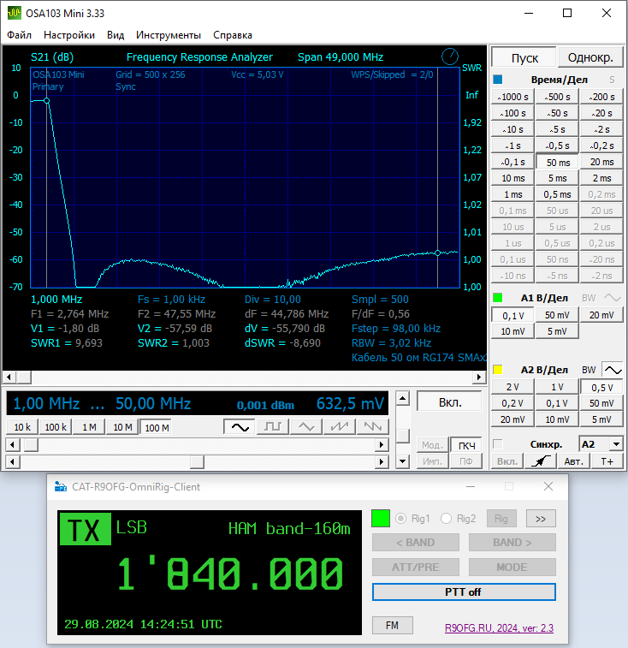Screen dimensions: 628x648
Task: Click the Пуск start button
Action: pyautogui.click(x=524, y=57)
